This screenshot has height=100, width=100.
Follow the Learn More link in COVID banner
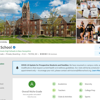tap(96, 70)
